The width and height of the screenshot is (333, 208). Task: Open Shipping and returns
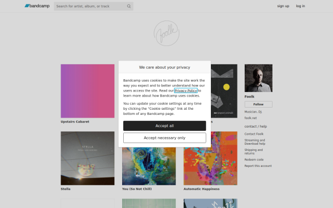[x=254, y=151]
